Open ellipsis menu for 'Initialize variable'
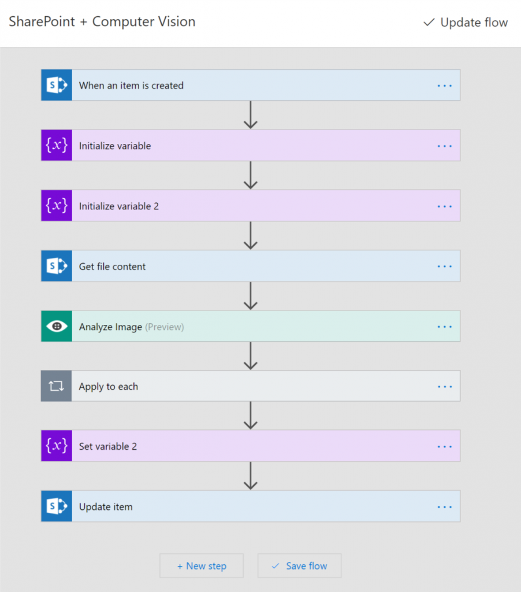This screenshot has height=592, width=521. pos(444,146)
